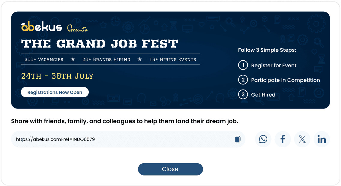Click the step 1 circle icon
This screenshot has height=186, width=341.
coord(243,65)
